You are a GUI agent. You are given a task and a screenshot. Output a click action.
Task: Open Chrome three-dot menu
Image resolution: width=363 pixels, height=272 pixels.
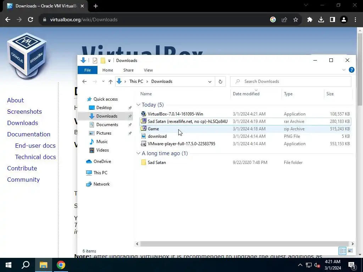pos(355,20)
